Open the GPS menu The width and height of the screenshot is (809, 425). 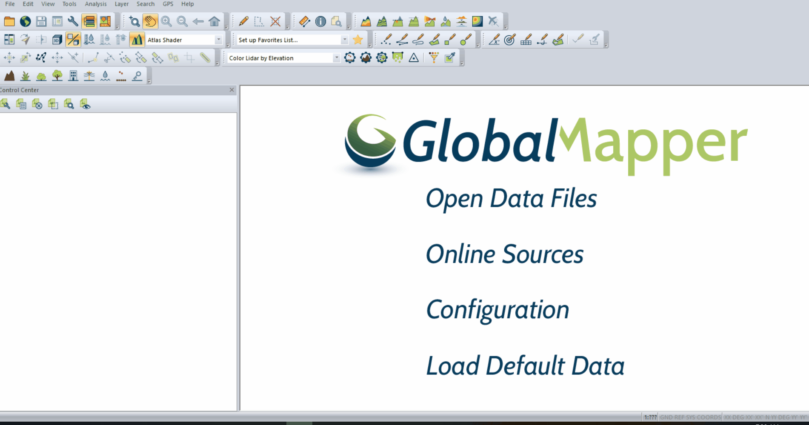coord(168,4)
